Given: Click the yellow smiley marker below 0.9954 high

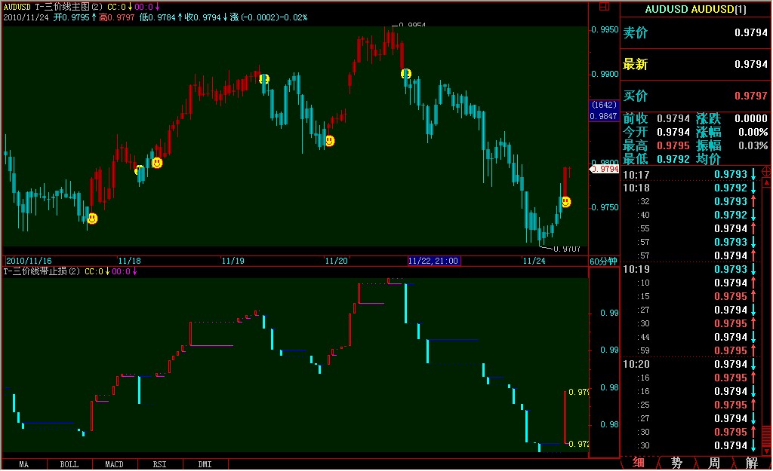Looking at the screenshot, I should pyautogui.click(x=405, y=74).
